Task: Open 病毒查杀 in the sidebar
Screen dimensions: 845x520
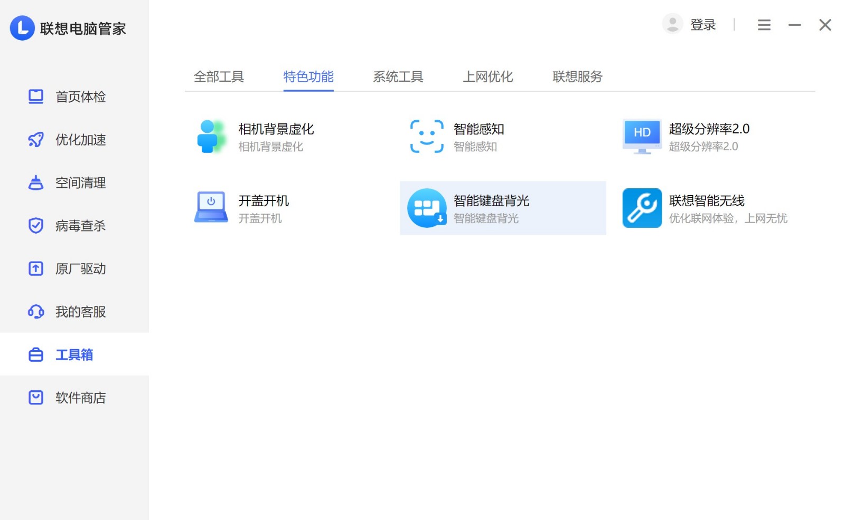Action: click(x=74, y=226)
